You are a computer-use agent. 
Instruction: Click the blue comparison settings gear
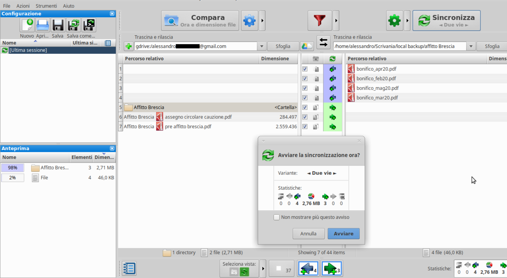pos(250,21)
